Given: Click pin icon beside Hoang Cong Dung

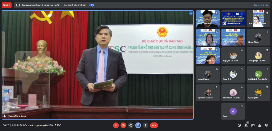Looking at the screenshot, I should pos(5,116).
